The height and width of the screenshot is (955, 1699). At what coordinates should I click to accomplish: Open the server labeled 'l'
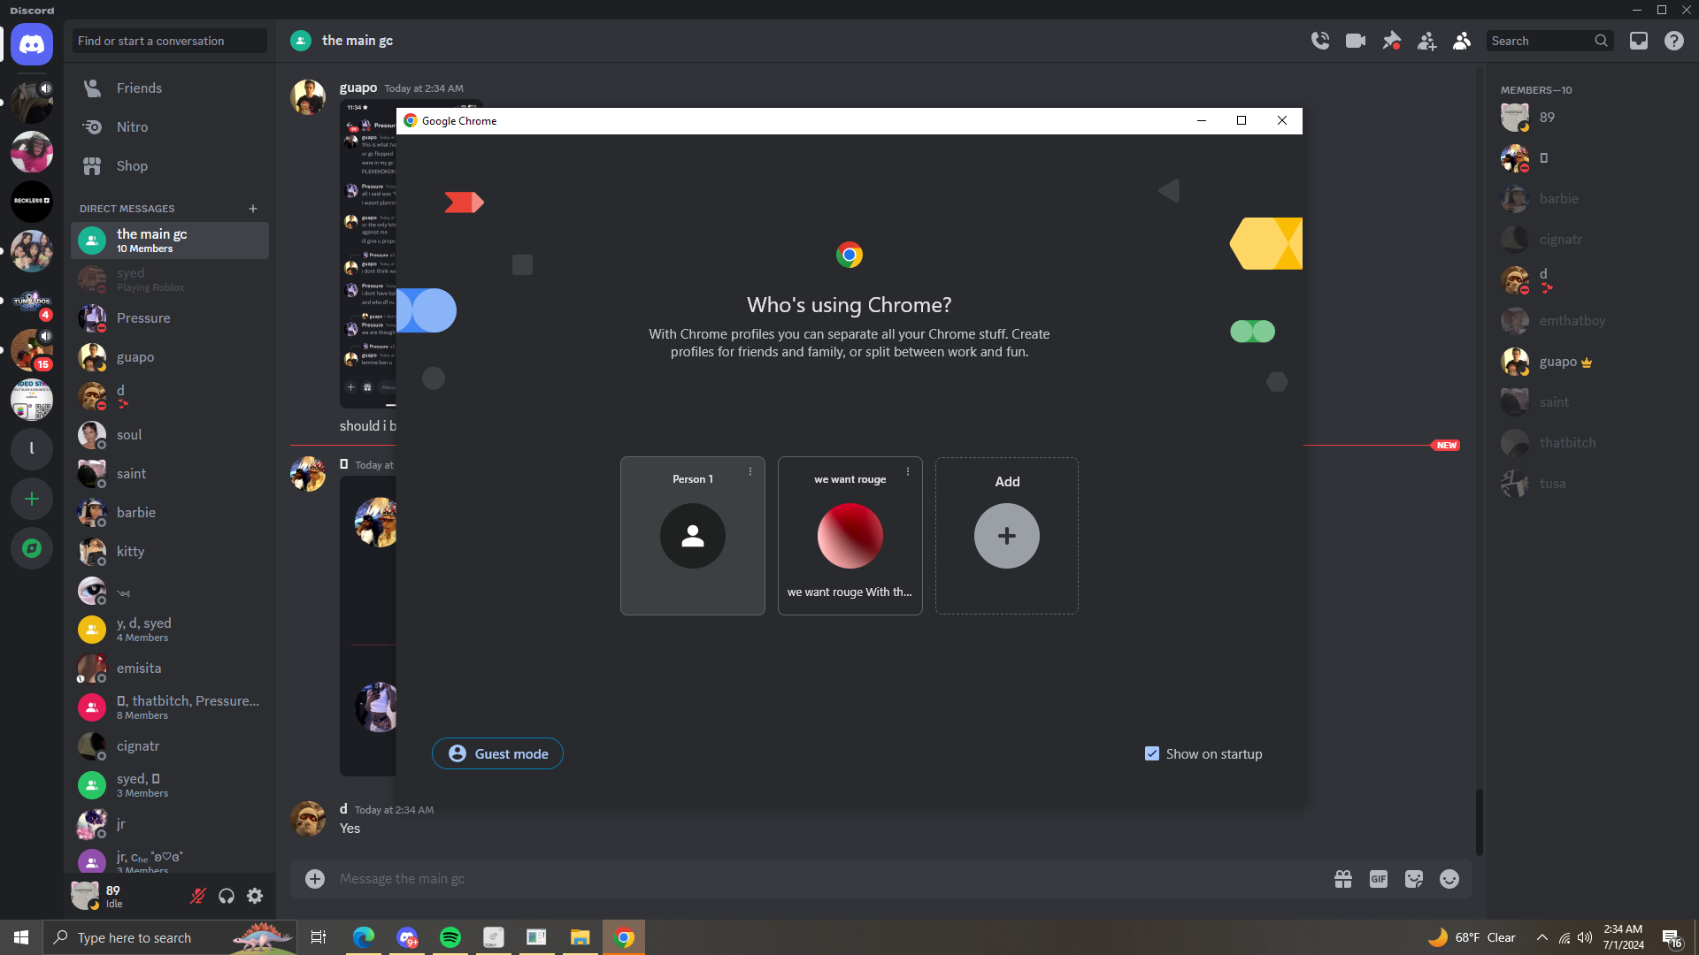click(32, 449)
